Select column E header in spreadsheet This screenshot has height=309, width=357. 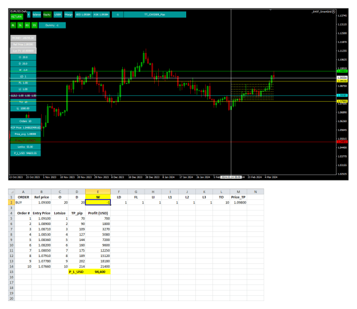pyautogui.click(x=98, y=192)
